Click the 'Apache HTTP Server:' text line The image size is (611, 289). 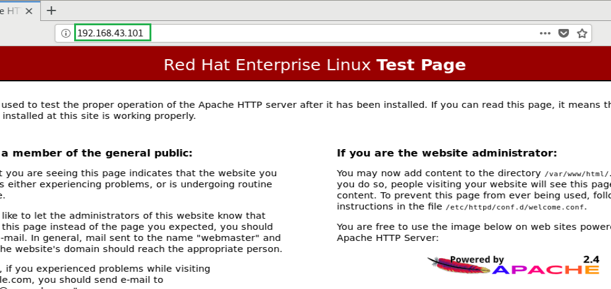pyautogui.click(x=388, y=238)
